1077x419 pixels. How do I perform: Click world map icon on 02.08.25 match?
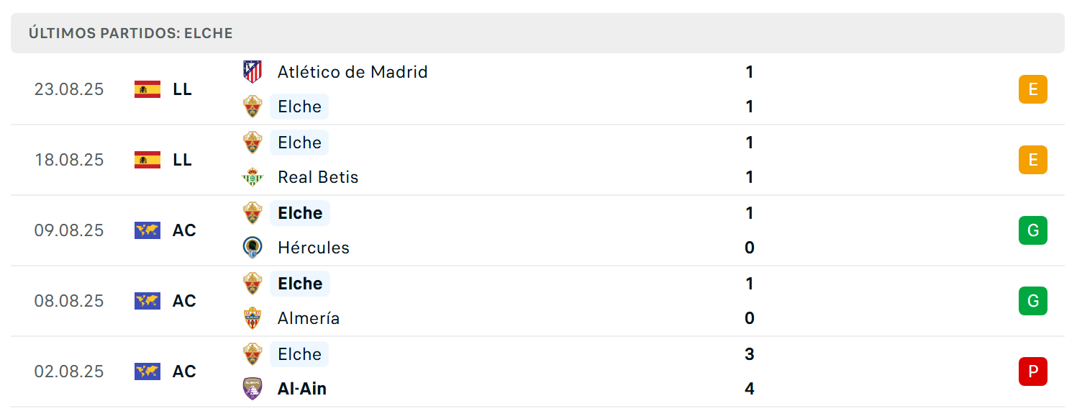(147, 371)
